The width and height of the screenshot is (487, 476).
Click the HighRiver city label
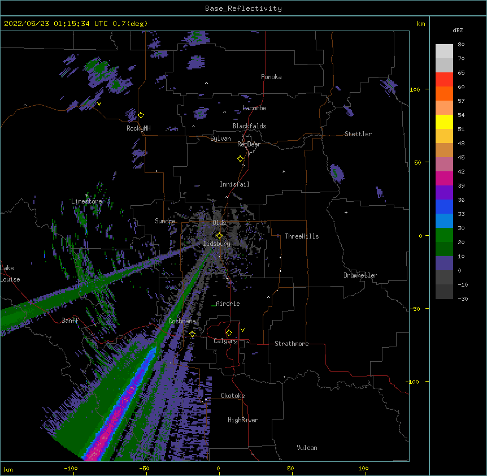click(x=243, y=420)
